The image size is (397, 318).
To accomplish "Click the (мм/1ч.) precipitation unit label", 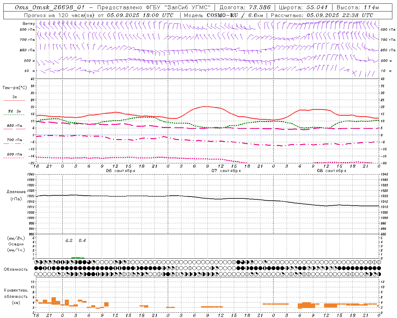I will (x=16, y=250).
